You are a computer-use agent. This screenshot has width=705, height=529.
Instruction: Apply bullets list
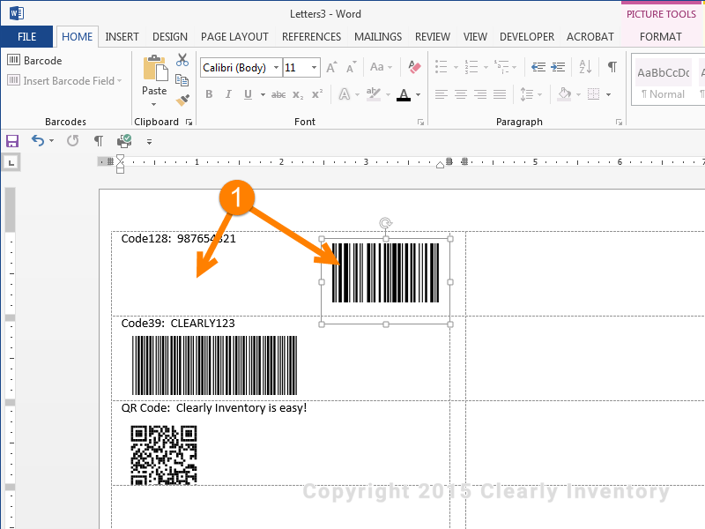pyautogui.click(x=442, y=67)
